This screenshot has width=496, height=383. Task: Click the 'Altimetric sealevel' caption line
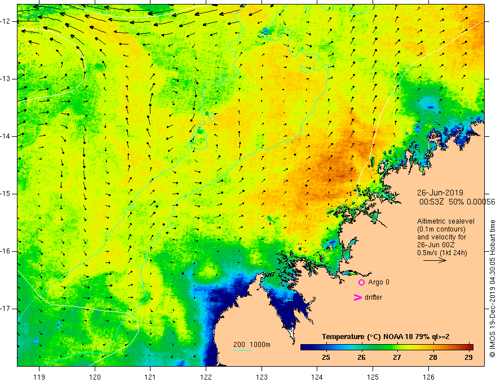pyautogui.click(x=446, y=221)
